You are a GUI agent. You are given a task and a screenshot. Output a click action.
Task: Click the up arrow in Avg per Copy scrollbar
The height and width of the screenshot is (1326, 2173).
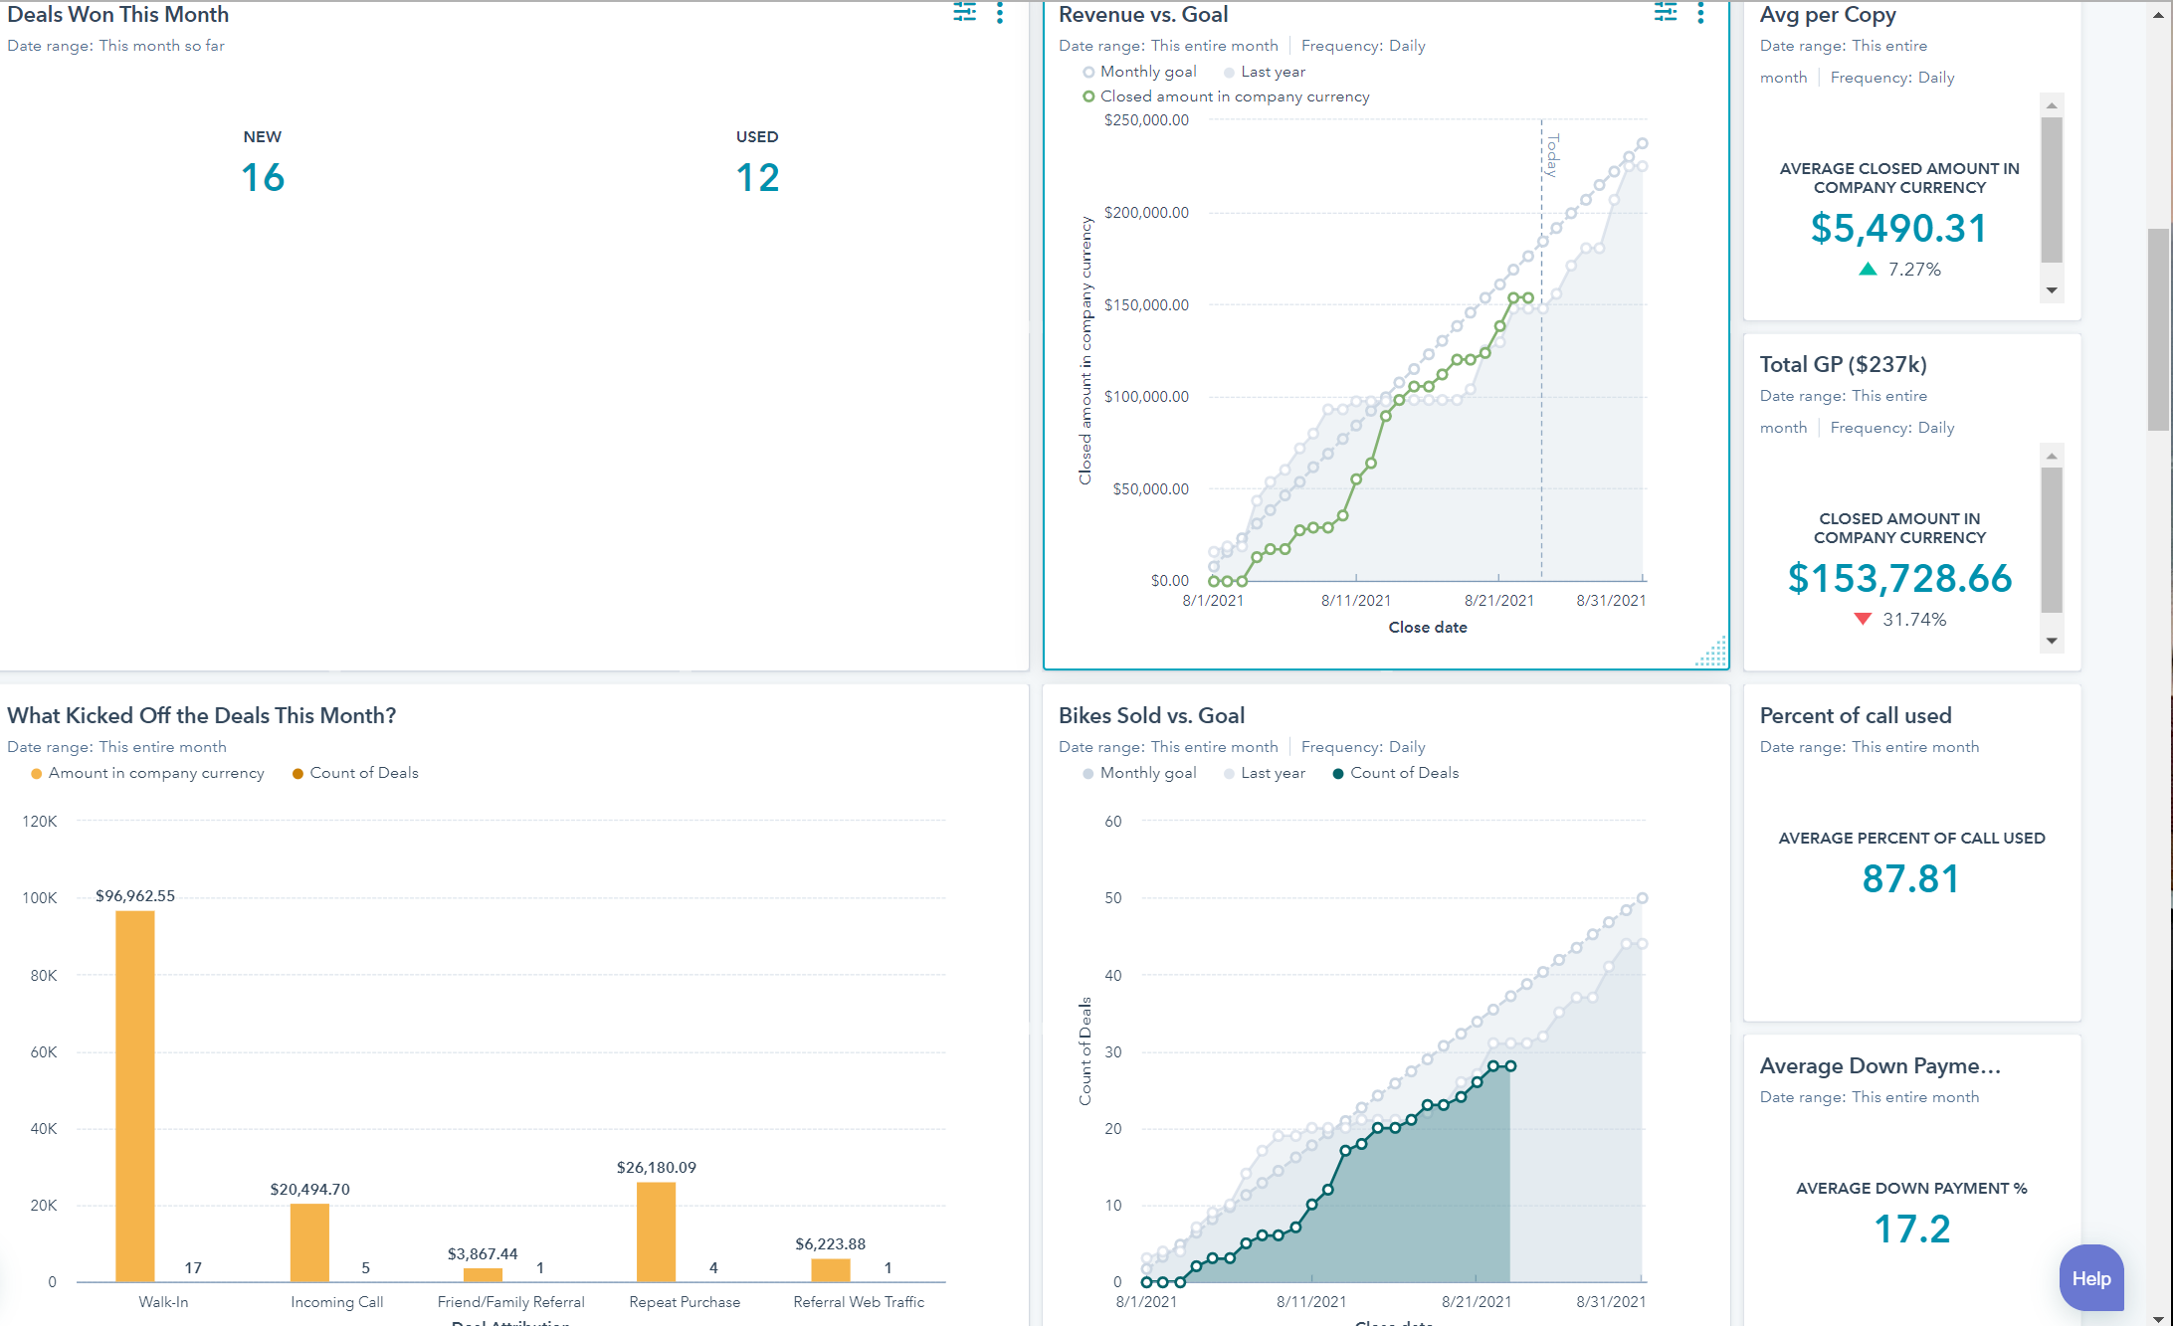[2052, 105]
